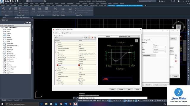Image resolution: width=190 pixels, height=106 pixels.
Task: Toggle MODEL space button in status bar
Action: [x=99, y=101]
